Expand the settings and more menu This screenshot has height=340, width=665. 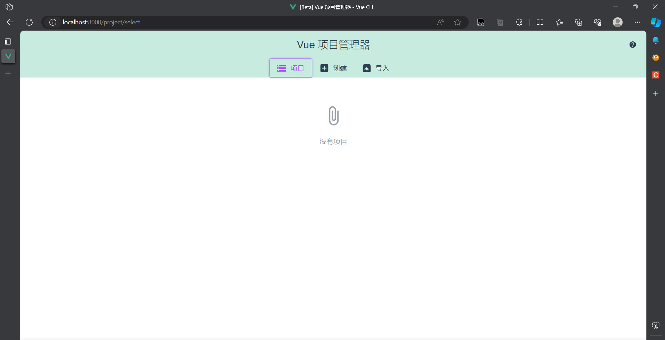637,22
